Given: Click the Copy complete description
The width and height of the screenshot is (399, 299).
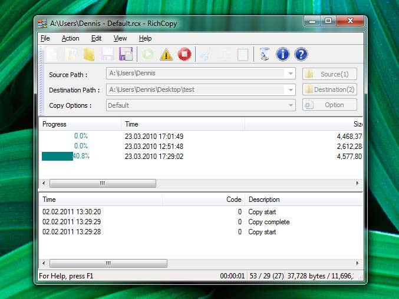Looking at the screenshot, I should [269, 222].
